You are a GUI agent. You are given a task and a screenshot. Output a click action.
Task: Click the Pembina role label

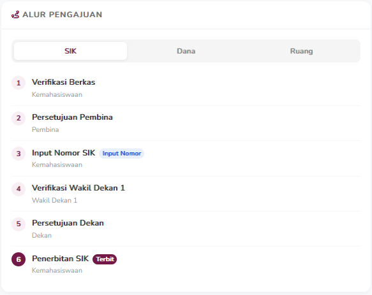click(45, 129)
